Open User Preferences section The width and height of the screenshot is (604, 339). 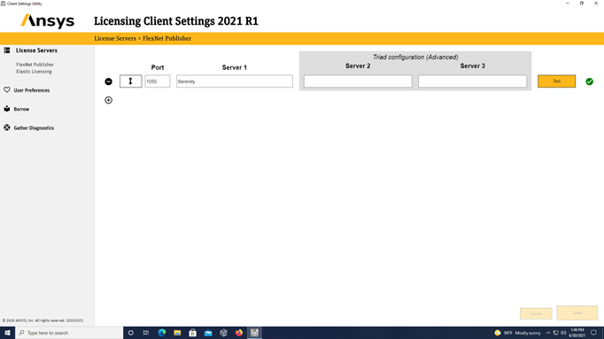pyautogui.click(x=32, y=90)
